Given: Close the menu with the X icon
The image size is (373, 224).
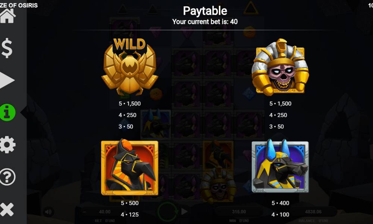Looking at the screenshot, I should pos(7,209).
